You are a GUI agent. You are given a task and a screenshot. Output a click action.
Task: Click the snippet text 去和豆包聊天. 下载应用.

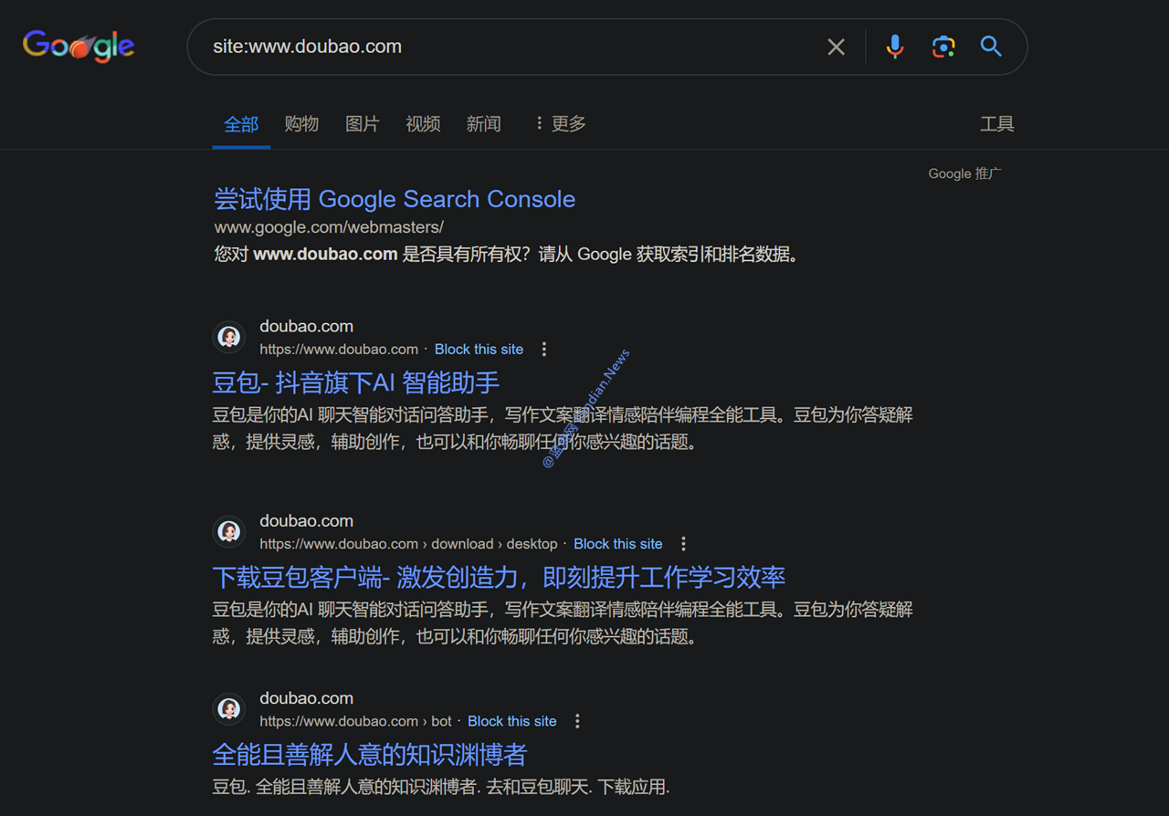(575, 787)
